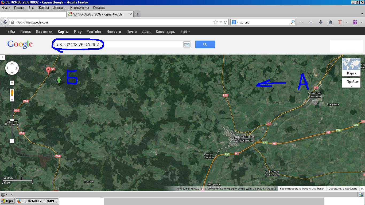Image resolution: width=365 pixels, height=205 pixels.
Task: Collapse the left side panel arrow
Action: click(2, 57)
